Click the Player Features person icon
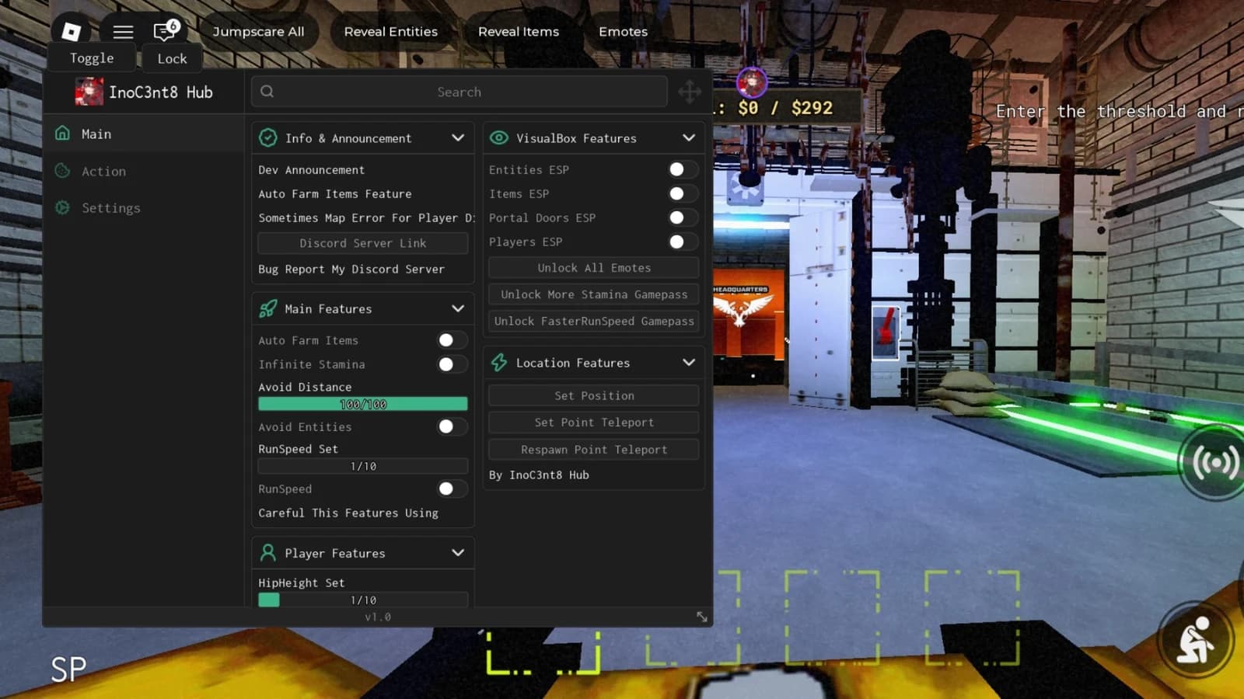 click(268, 552)
